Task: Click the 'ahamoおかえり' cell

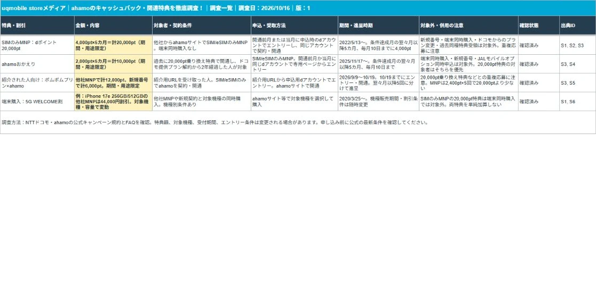Action: (37, 64)
